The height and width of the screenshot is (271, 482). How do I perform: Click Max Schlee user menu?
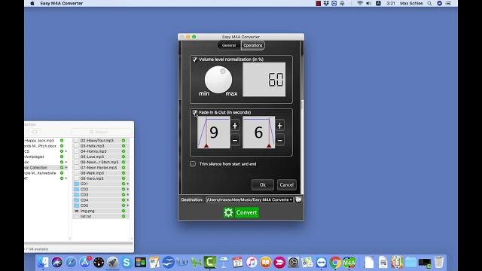(411, 3)
